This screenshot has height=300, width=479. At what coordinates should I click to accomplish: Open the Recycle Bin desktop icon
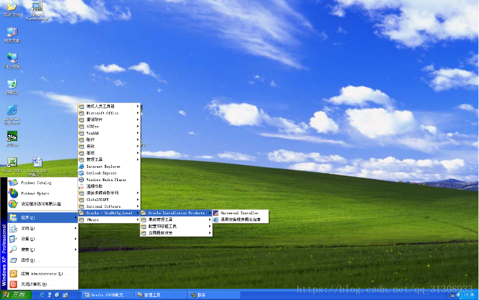(12, 87)
